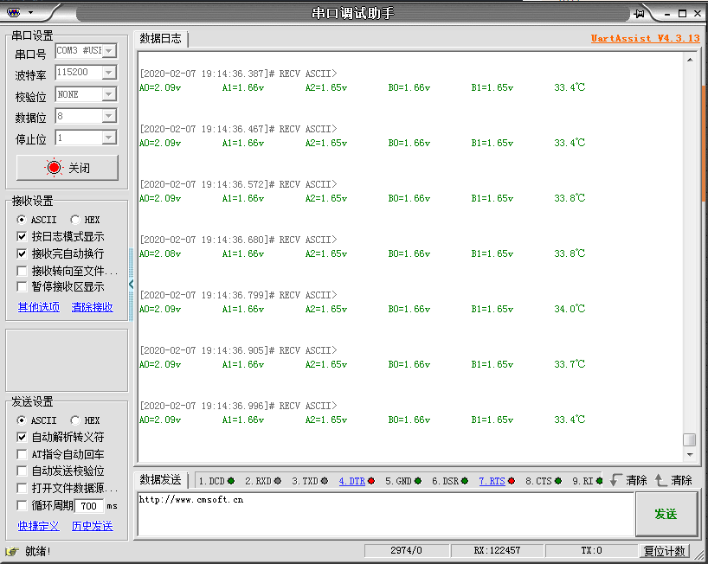
Task: Click the DSR signal indicator light
Action: 465,481
